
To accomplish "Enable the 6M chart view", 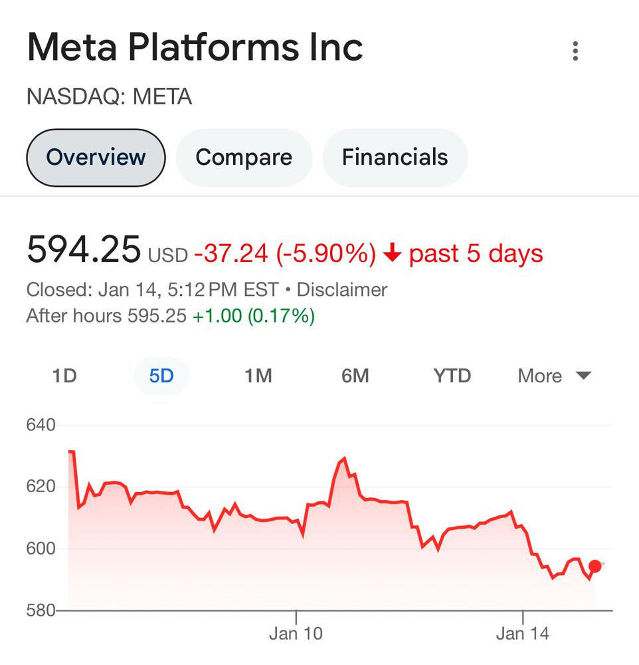I will click(x=355, y=376).
